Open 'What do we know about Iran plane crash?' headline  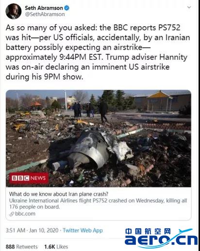coord(59,194)
